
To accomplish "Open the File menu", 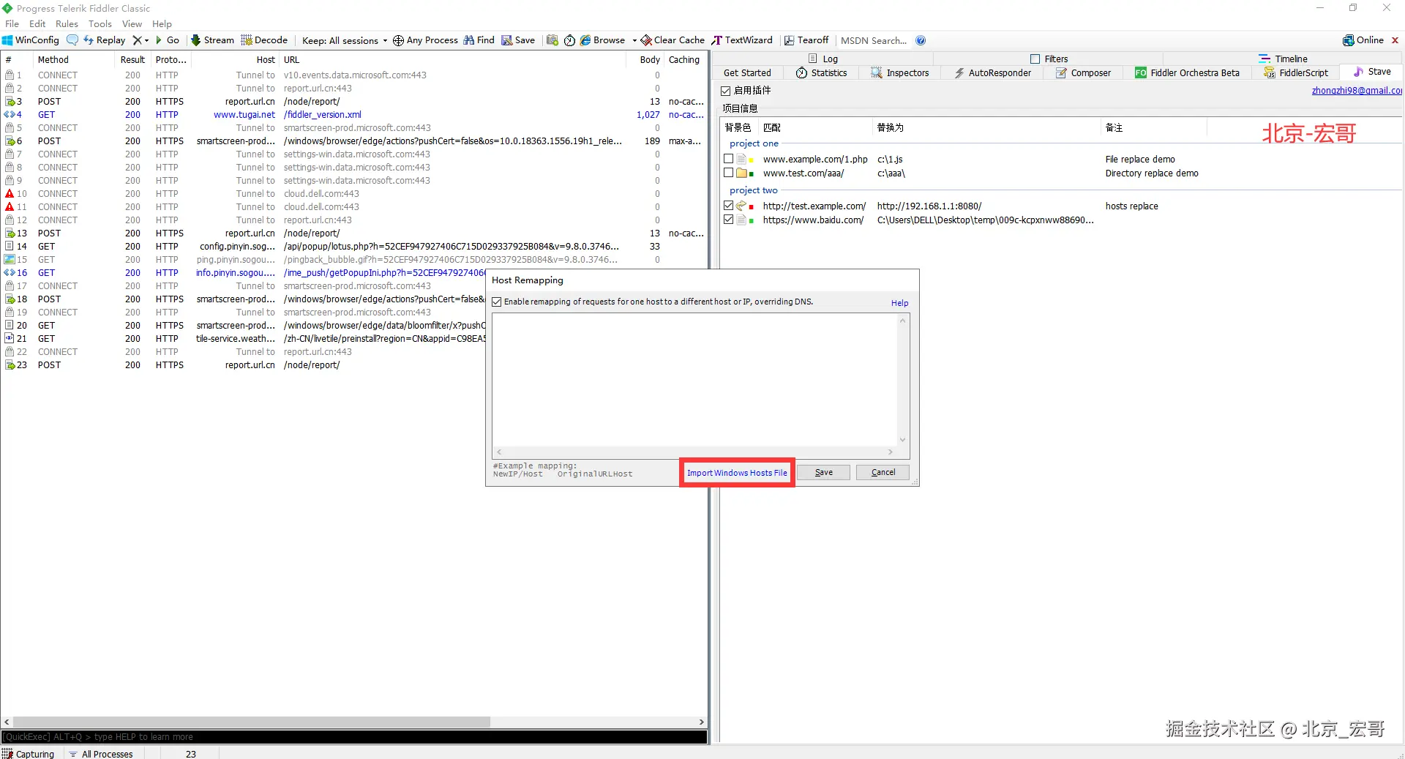I will (x=12, y=24).
